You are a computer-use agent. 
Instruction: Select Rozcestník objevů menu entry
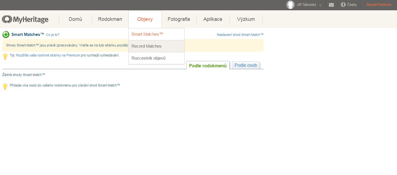coord(157,58)
